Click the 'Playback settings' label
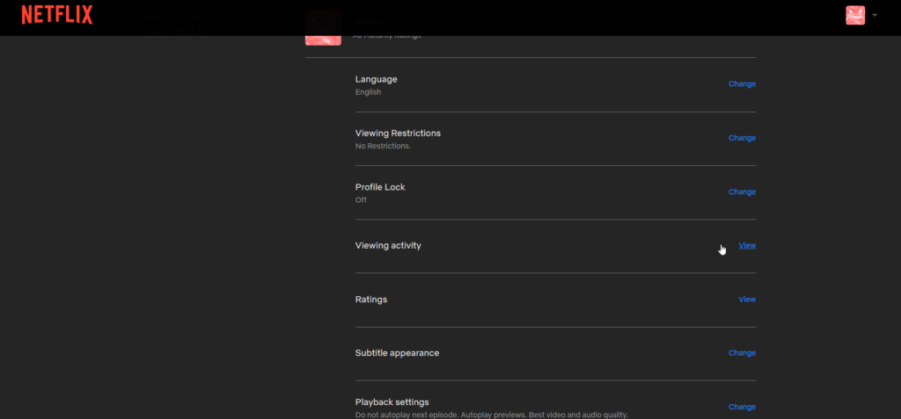This screenshot has width=901, height=419. click(x=392, y=401)
